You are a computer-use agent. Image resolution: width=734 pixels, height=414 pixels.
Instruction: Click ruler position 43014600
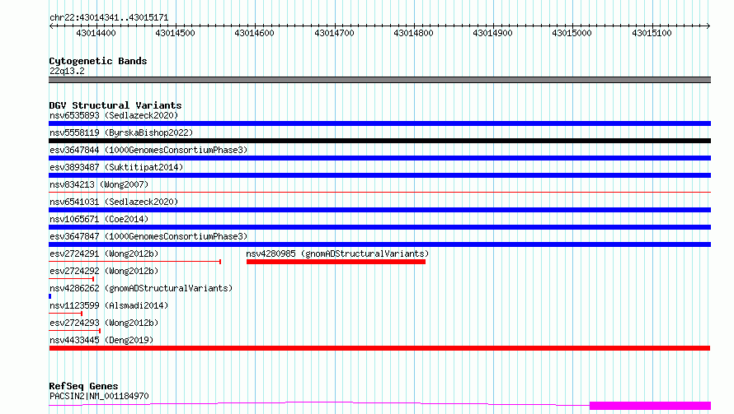tap(254, 33)
